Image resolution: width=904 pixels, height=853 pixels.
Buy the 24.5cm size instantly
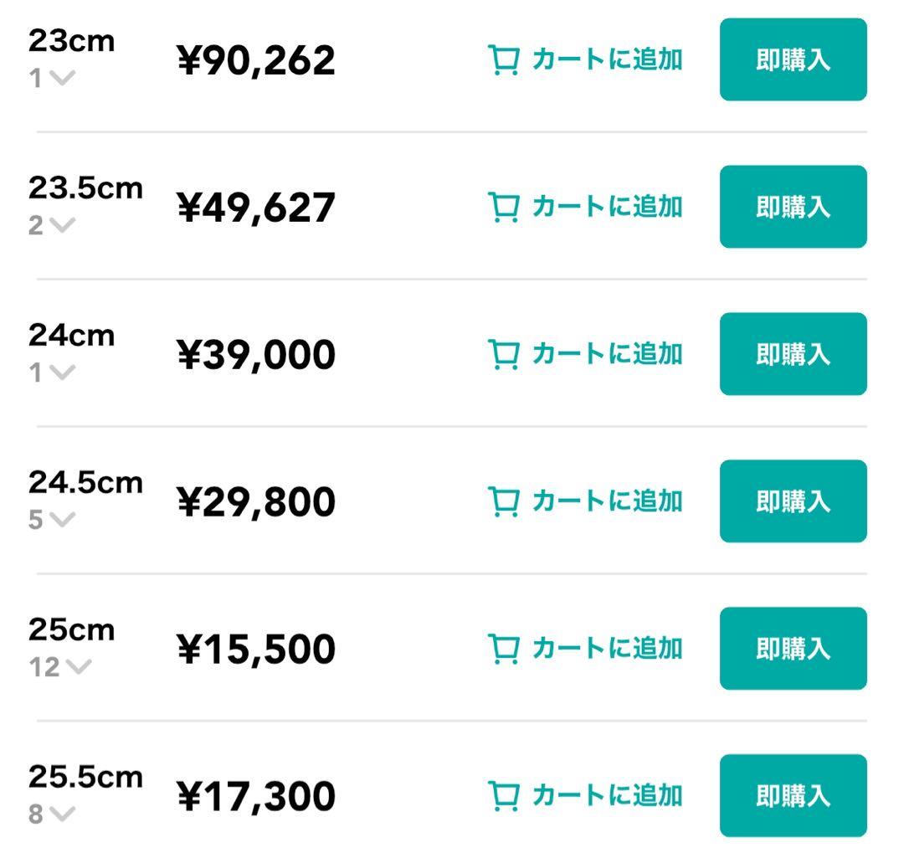pos(793,501)
